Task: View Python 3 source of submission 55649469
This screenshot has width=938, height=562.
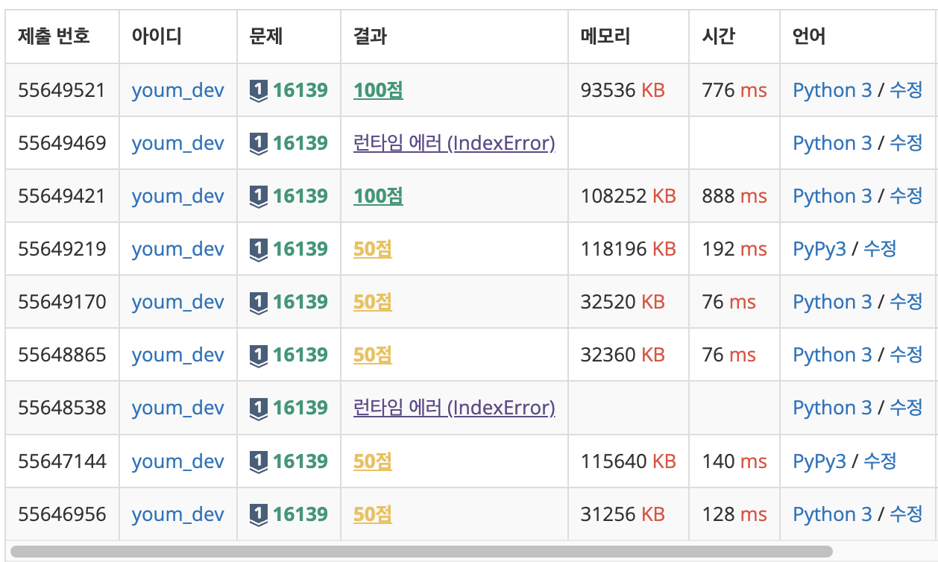Action: [x=832, y=143]
